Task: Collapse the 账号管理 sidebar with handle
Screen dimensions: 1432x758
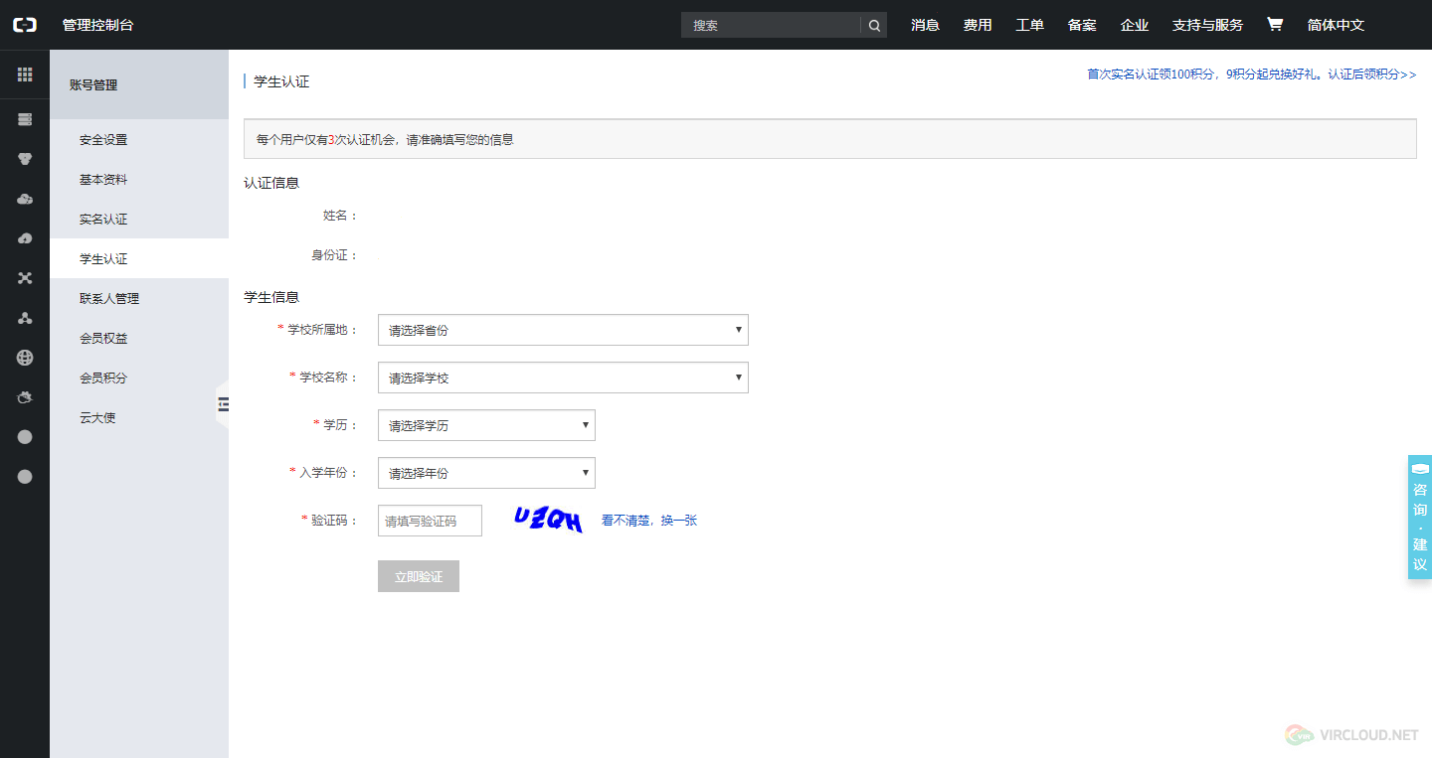Action: [x=223, y=403]
